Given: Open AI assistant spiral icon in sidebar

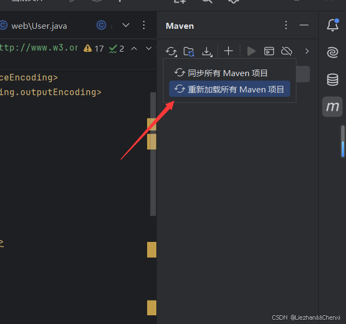Looking at the screenshot, I should pyautogui.click(x=332, y=52).
